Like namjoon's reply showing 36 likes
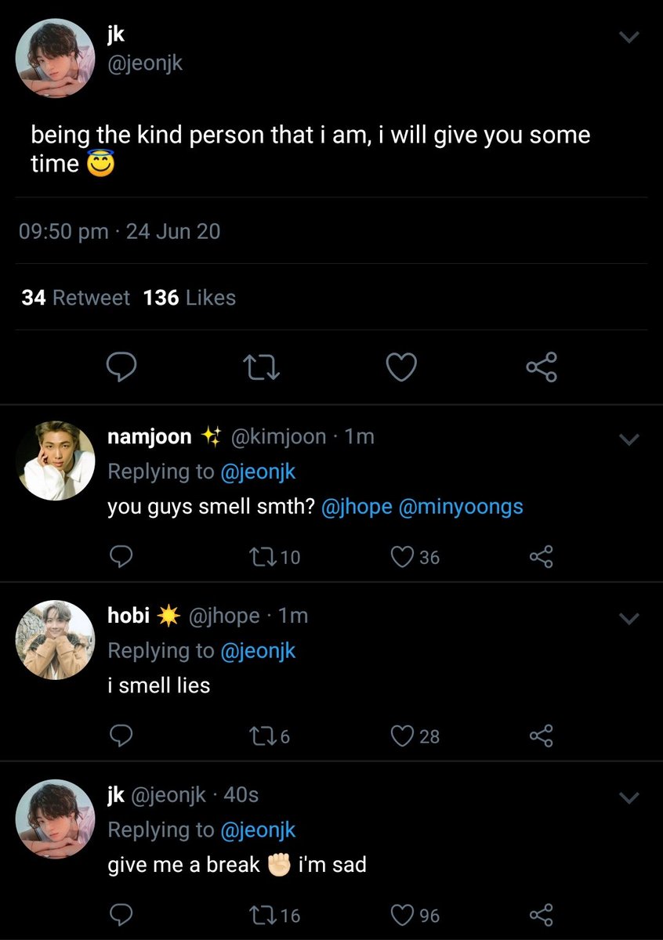The width and height of the screenshot is (663, 940). (x=415, y=557)
